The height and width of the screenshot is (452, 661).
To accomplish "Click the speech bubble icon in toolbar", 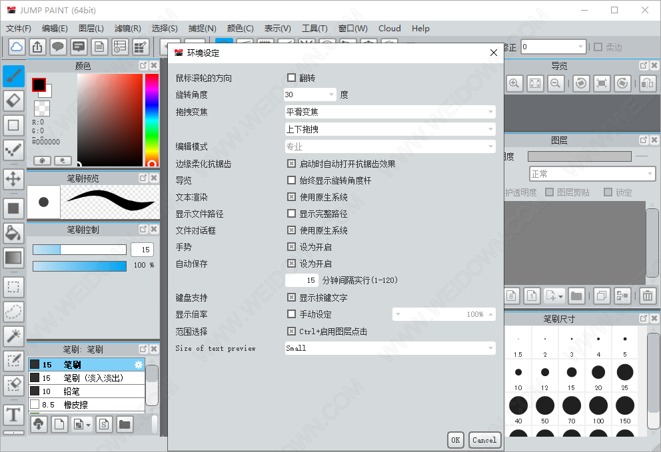I will point(58,47).
